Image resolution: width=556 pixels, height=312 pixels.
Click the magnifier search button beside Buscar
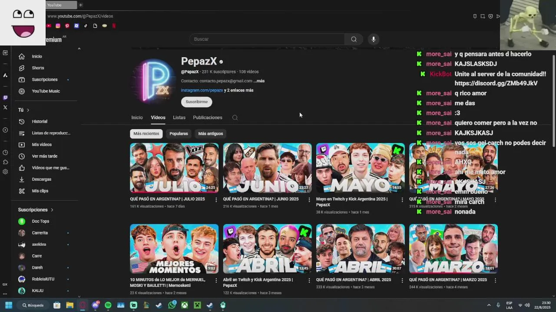(x=354, y=39)
